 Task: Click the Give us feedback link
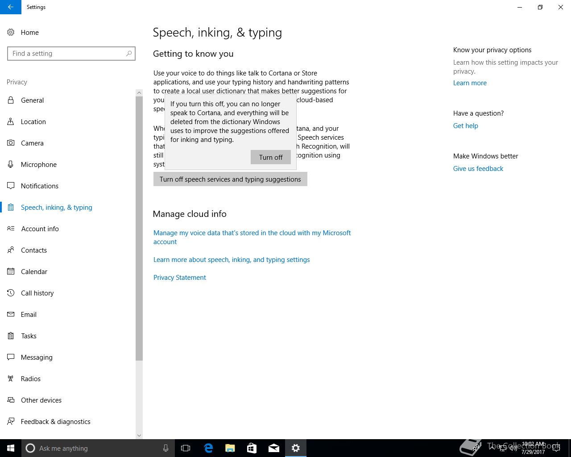[478, 168]
